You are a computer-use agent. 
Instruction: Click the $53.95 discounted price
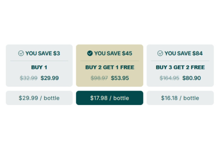tap(120, 78)
